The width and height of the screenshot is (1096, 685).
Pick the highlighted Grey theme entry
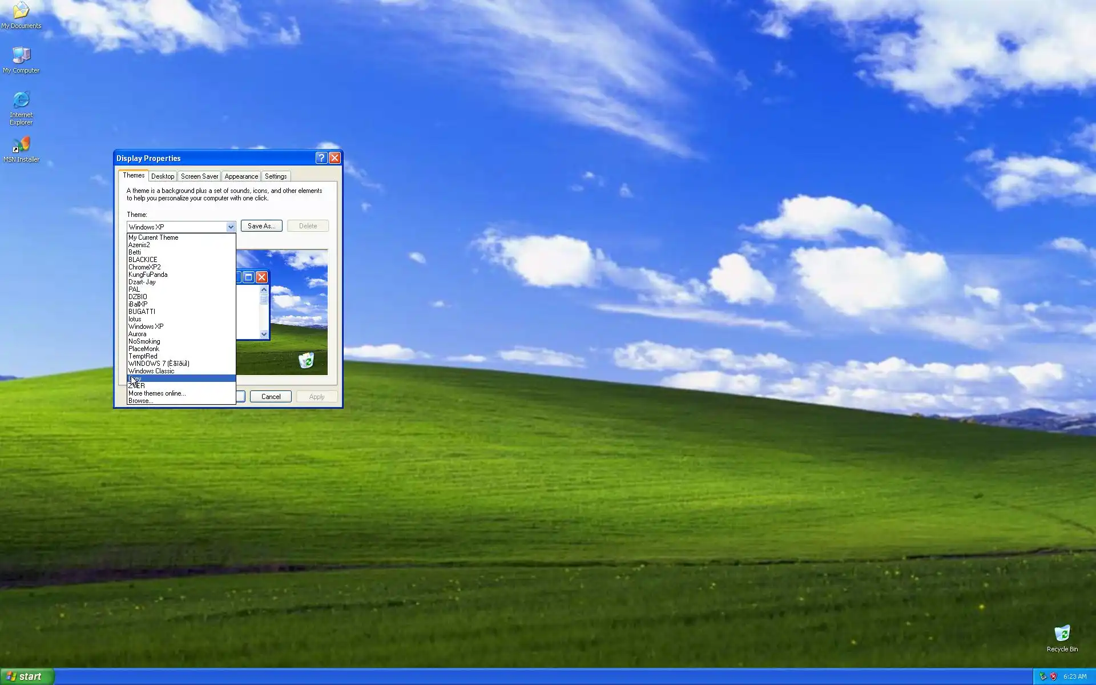coord(171,378)
